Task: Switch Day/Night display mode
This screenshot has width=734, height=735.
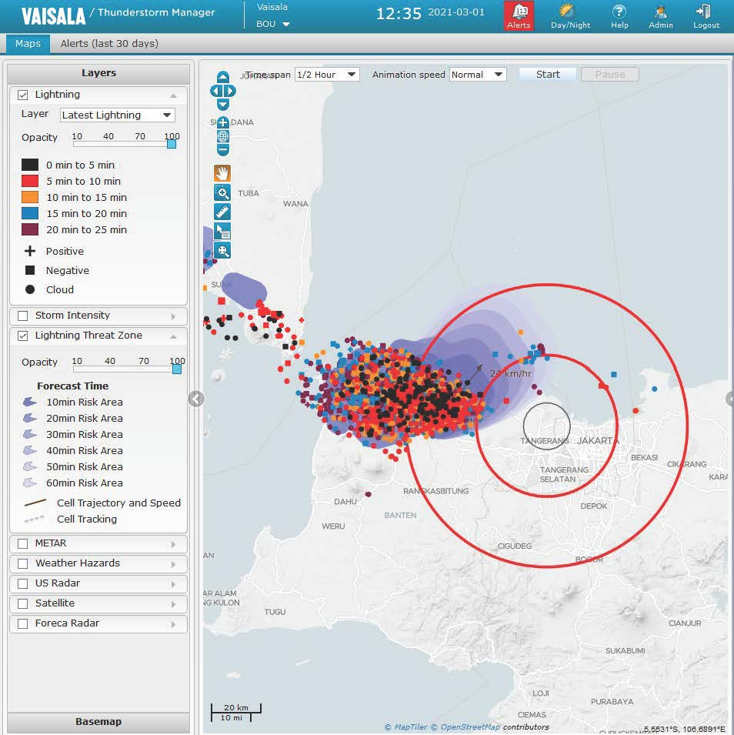Action: point(570,15)
